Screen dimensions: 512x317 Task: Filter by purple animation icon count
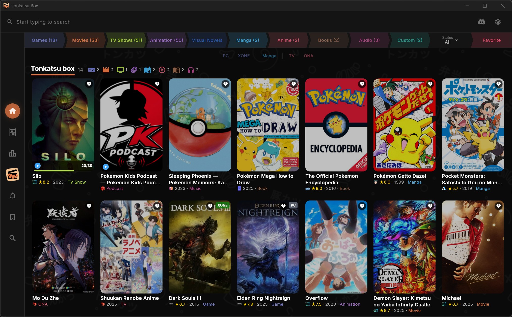(136, 70)
